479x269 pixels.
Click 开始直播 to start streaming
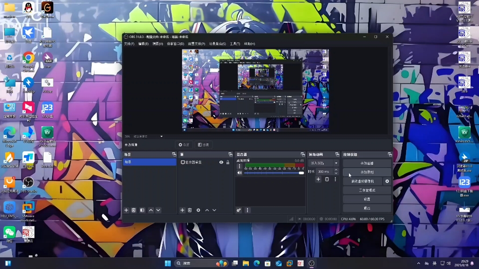pos(367,163)
